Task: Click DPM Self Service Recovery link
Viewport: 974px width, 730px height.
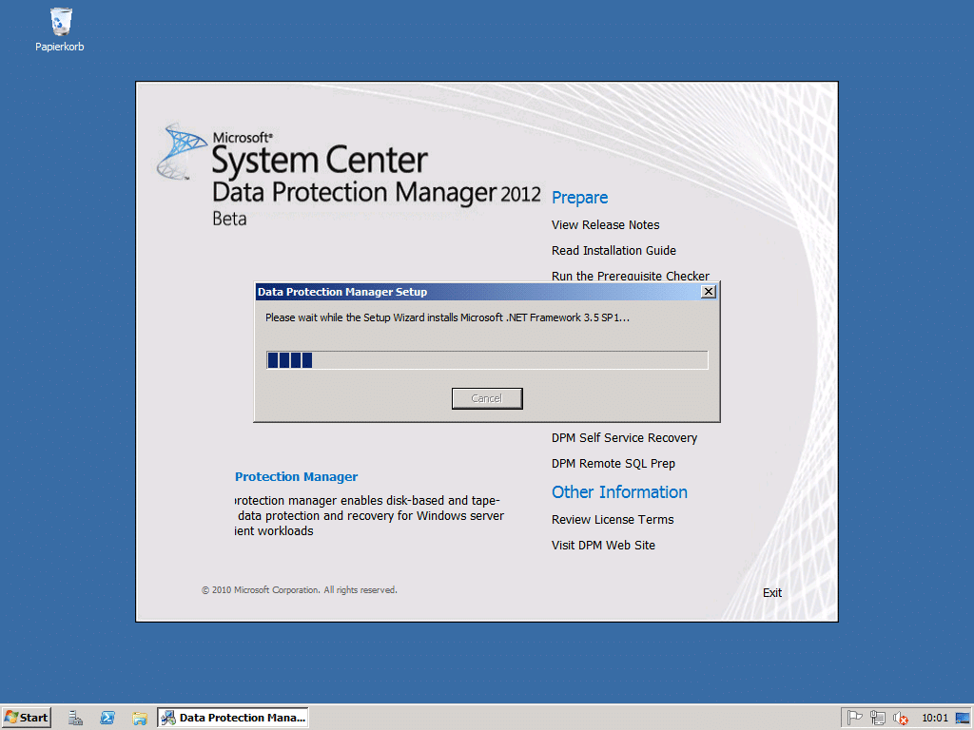Action: [624, 437]
